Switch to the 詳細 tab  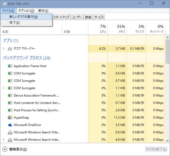(88, 17)
